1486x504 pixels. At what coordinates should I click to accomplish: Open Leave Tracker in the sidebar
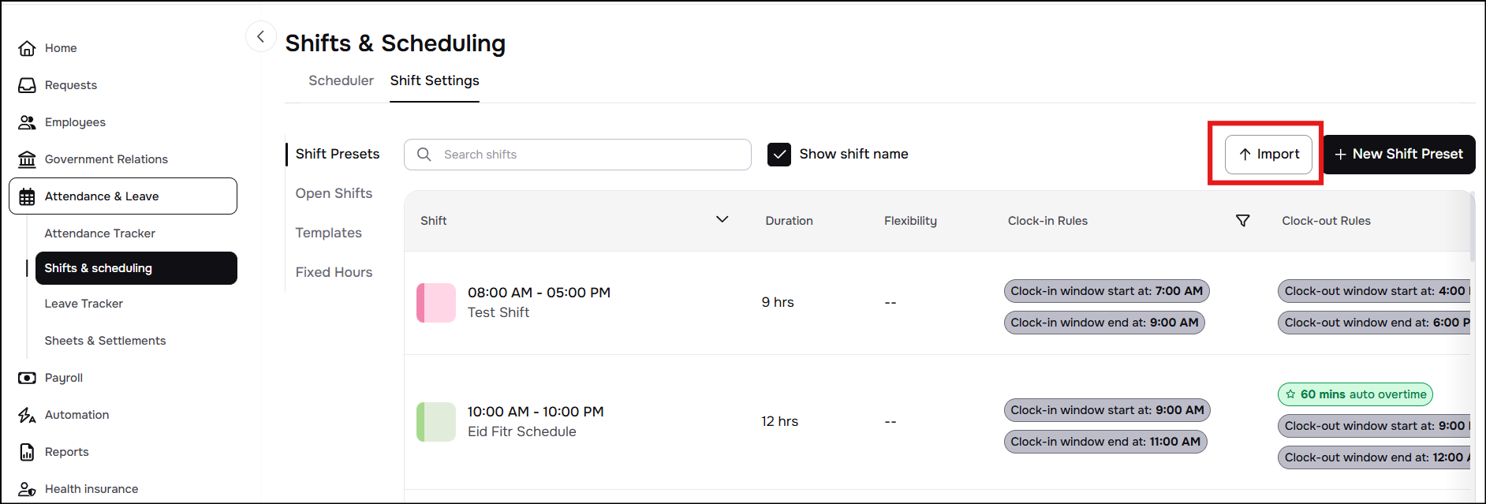pos(84,304)
